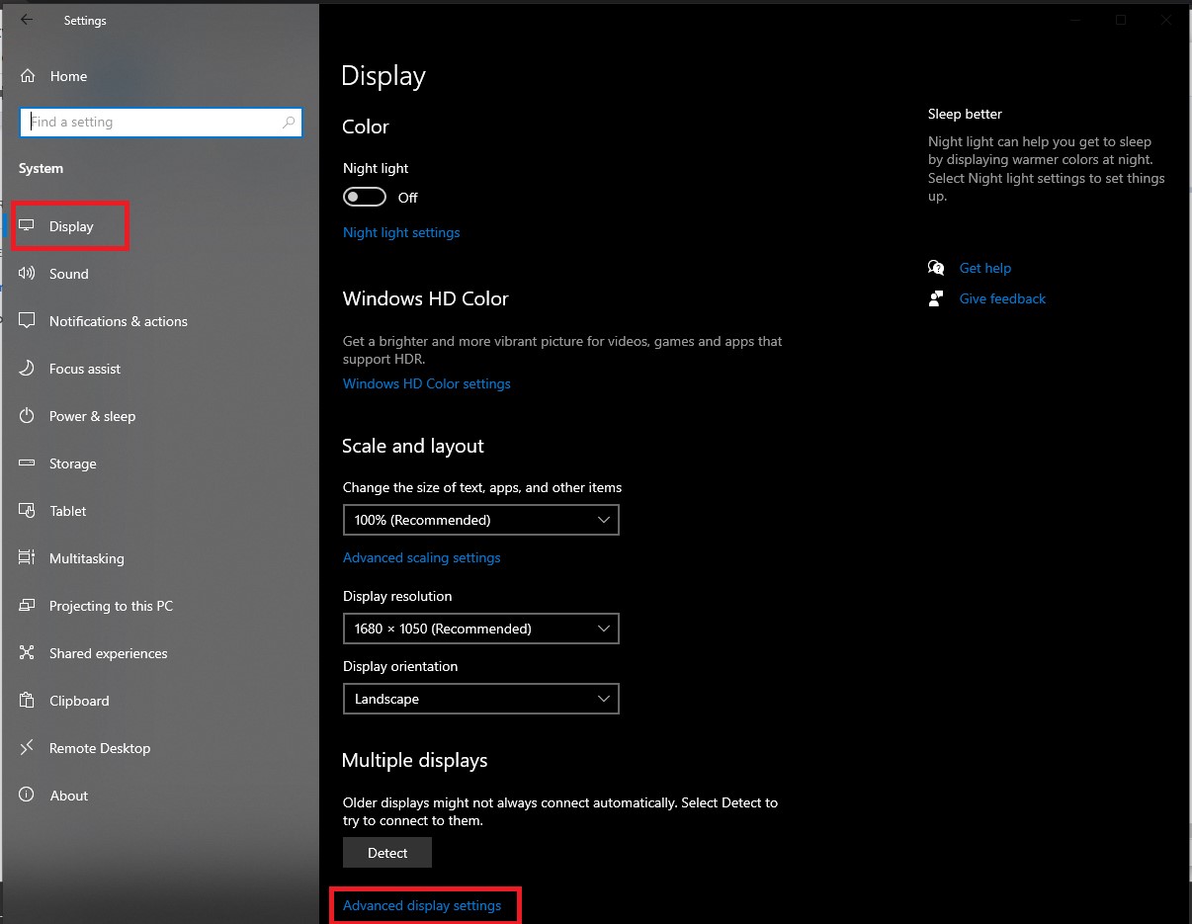This screenshot has height=924, width=1192.
Task: Open the Display orientation dropdown
Action: tap(480, 699)
